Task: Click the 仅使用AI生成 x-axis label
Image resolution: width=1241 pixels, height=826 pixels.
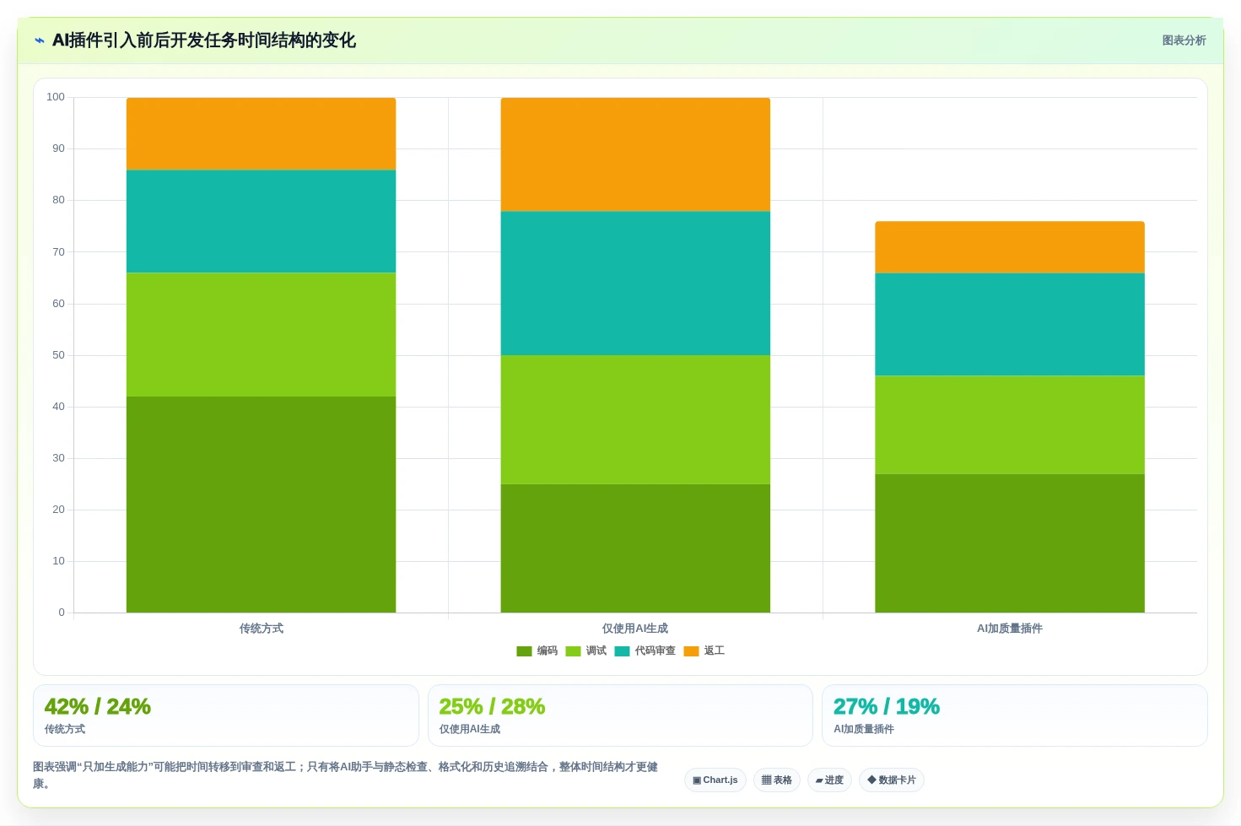Action: click(635, 629)
